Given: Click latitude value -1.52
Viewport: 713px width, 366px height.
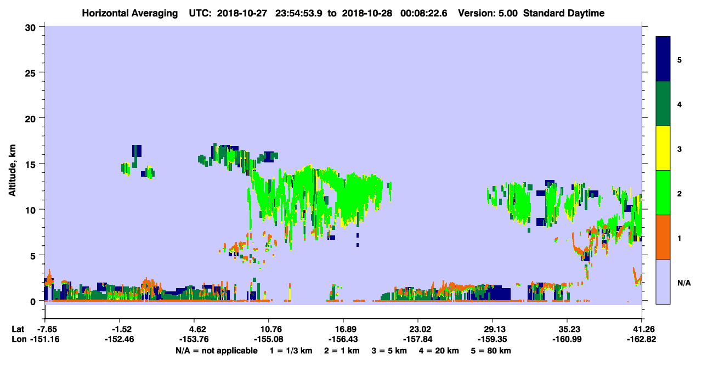Looking at the screenshot, I should pos(120,329).
